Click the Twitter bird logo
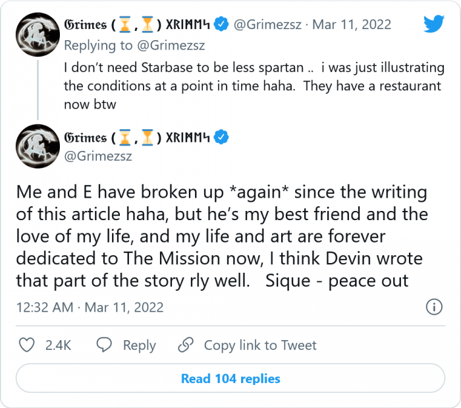Image resolution: width=461 pixels, height=408 pixels. (x=433, y=24)
